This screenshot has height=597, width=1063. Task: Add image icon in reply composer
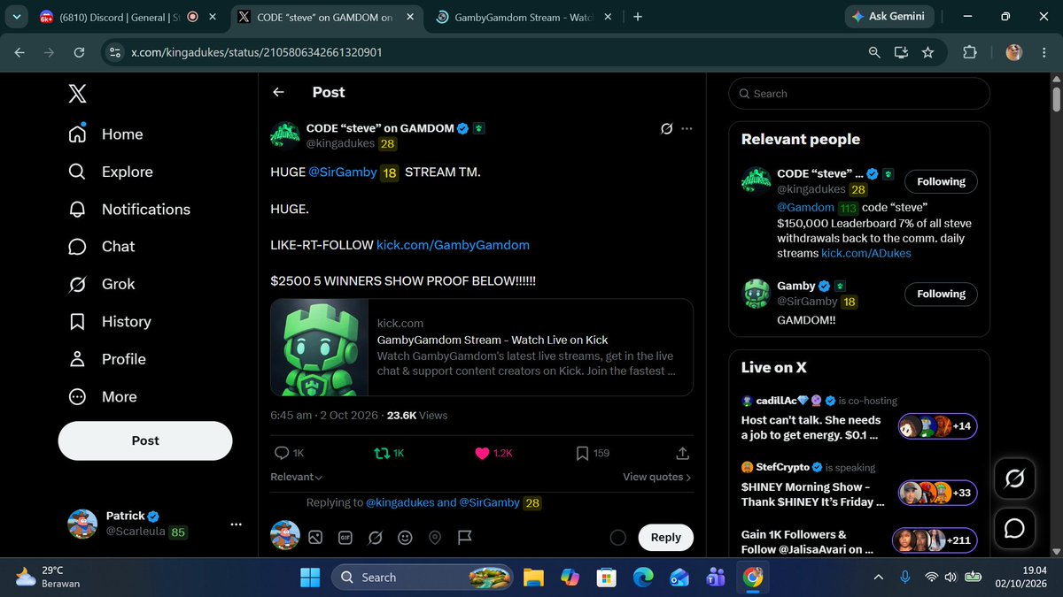pos(314,537)
